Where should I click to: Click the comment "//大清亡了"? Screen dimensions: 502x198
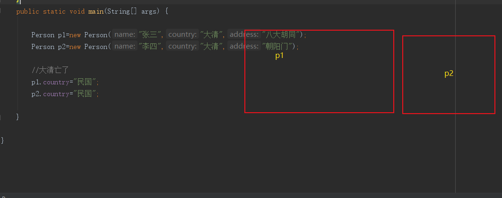[x=50, y=70]
